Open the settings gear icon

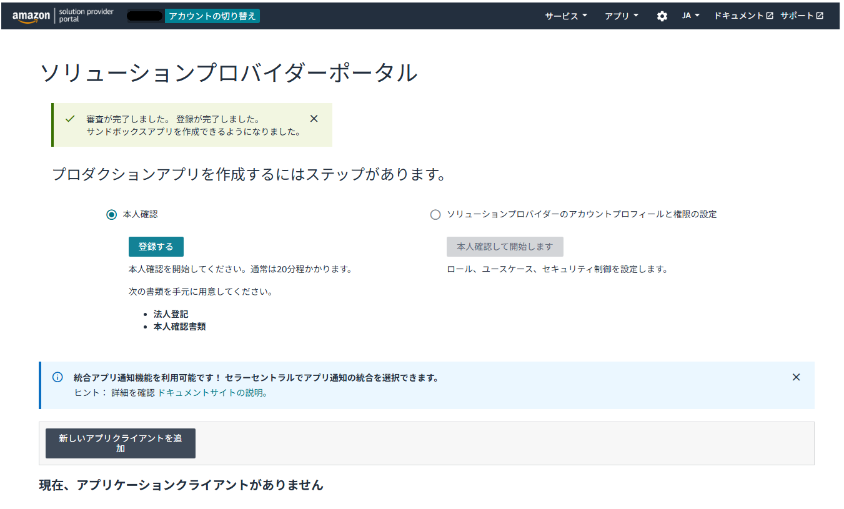click(662, 16)
